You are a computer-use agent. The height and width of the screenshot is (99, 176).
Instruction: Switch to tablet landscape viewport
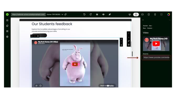pos(142,14)
